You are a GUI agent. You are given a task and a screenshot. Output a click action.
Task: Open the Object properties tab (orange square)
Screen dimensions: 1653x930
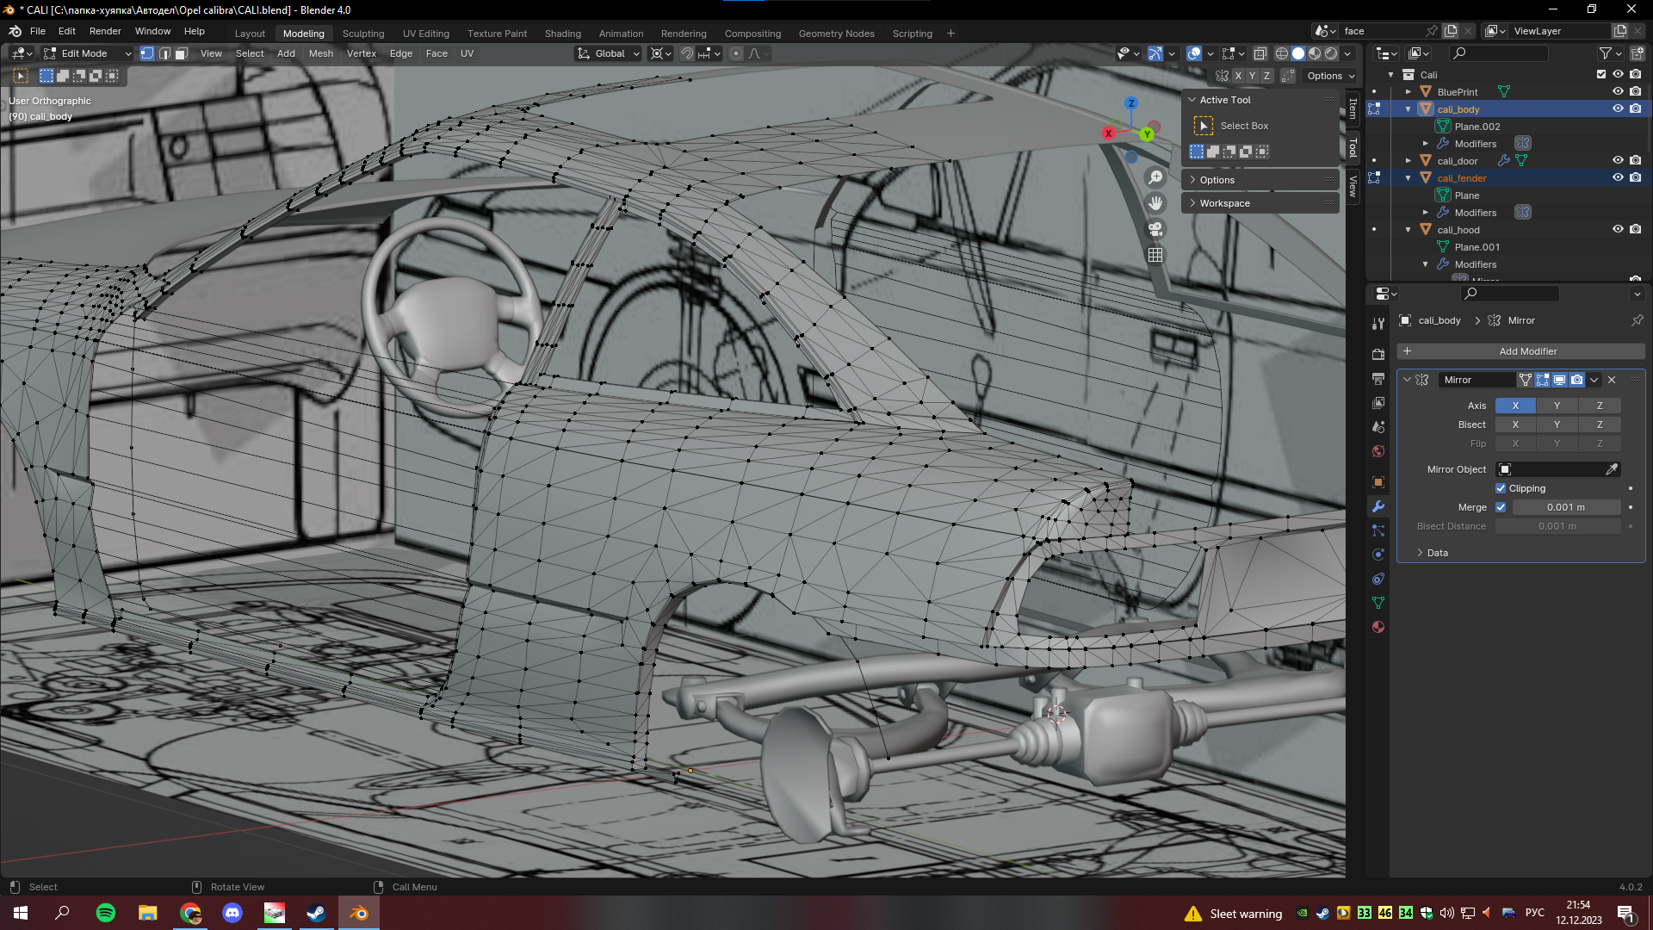(x=1378, y=482)
